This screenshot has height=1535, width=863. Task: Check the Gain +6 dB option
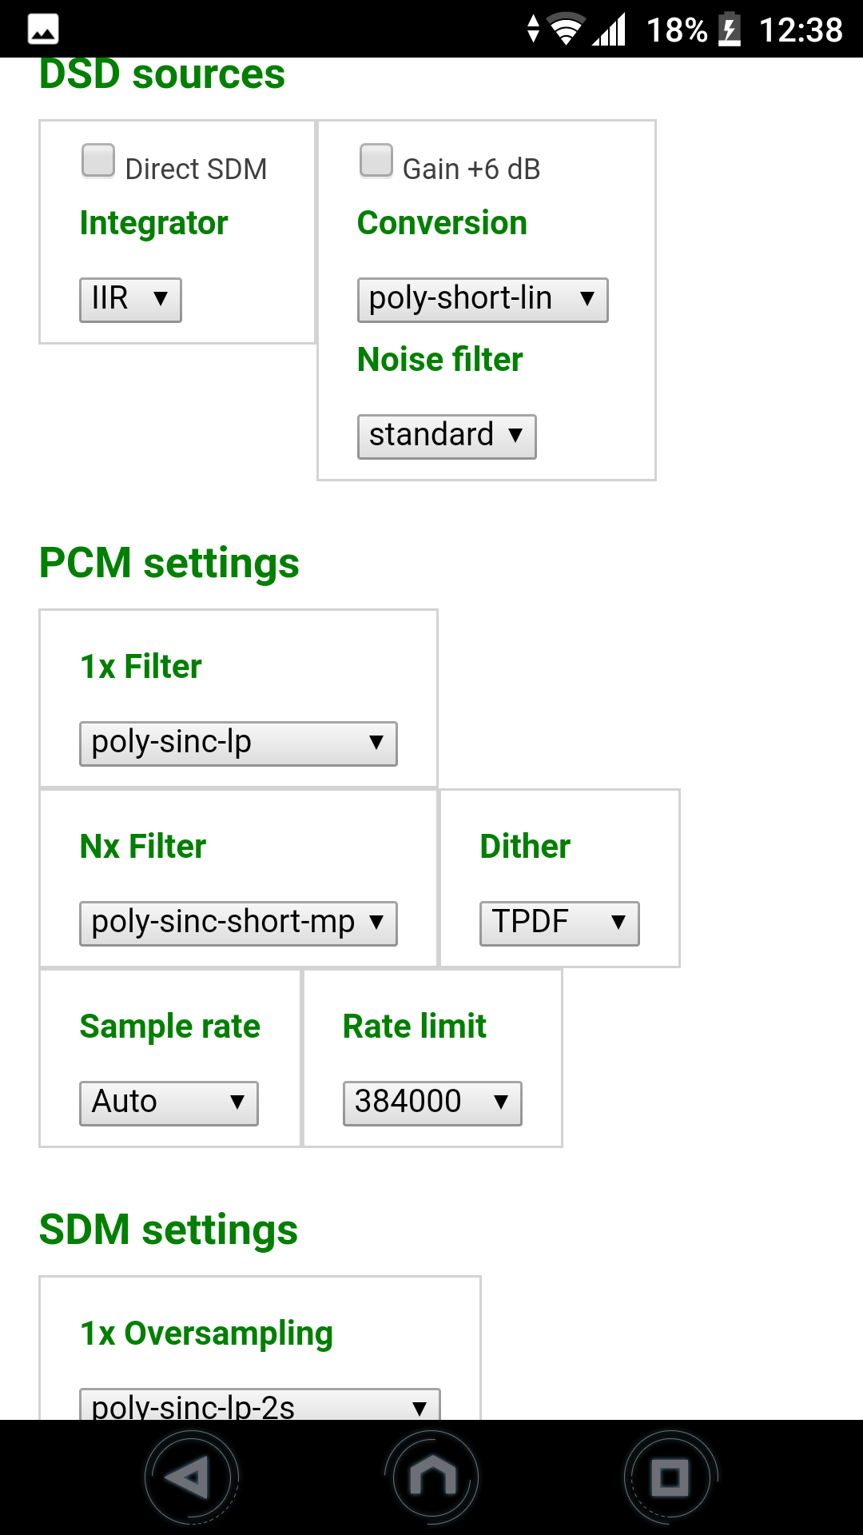point(376,160)
